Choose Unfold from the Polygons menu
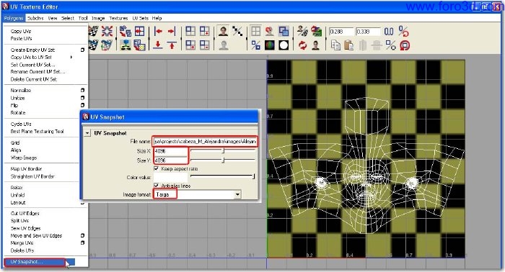 click(17, 195)
